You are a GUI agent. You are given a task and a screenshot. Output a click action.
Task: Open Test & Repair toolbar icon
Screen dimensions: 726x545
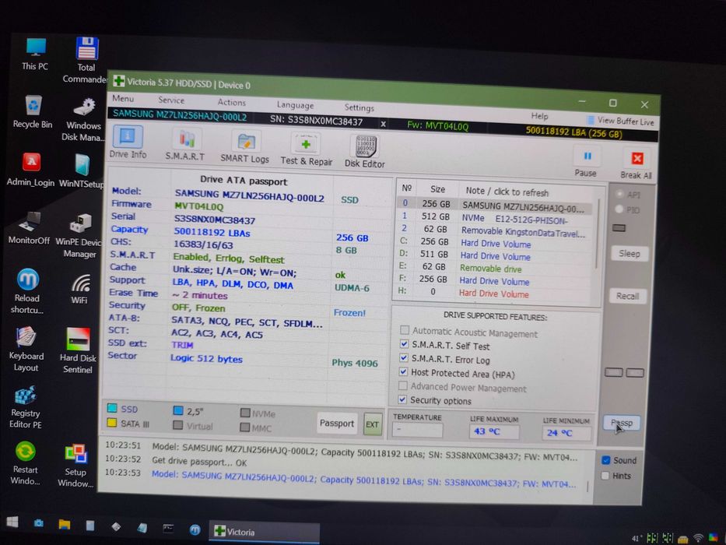(306, 149)
